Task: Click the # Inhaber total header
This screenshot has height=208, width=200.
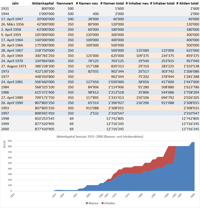Action: [162, 3]
